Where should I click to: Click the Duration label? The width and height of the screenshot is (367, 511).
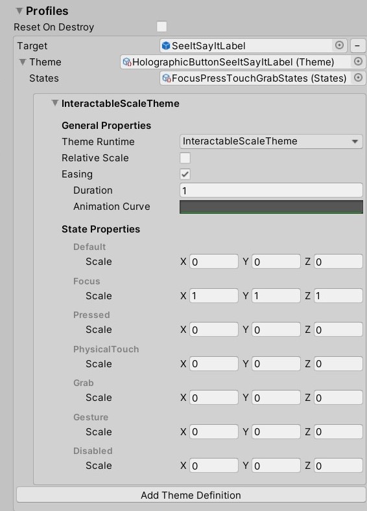[93, 190]
